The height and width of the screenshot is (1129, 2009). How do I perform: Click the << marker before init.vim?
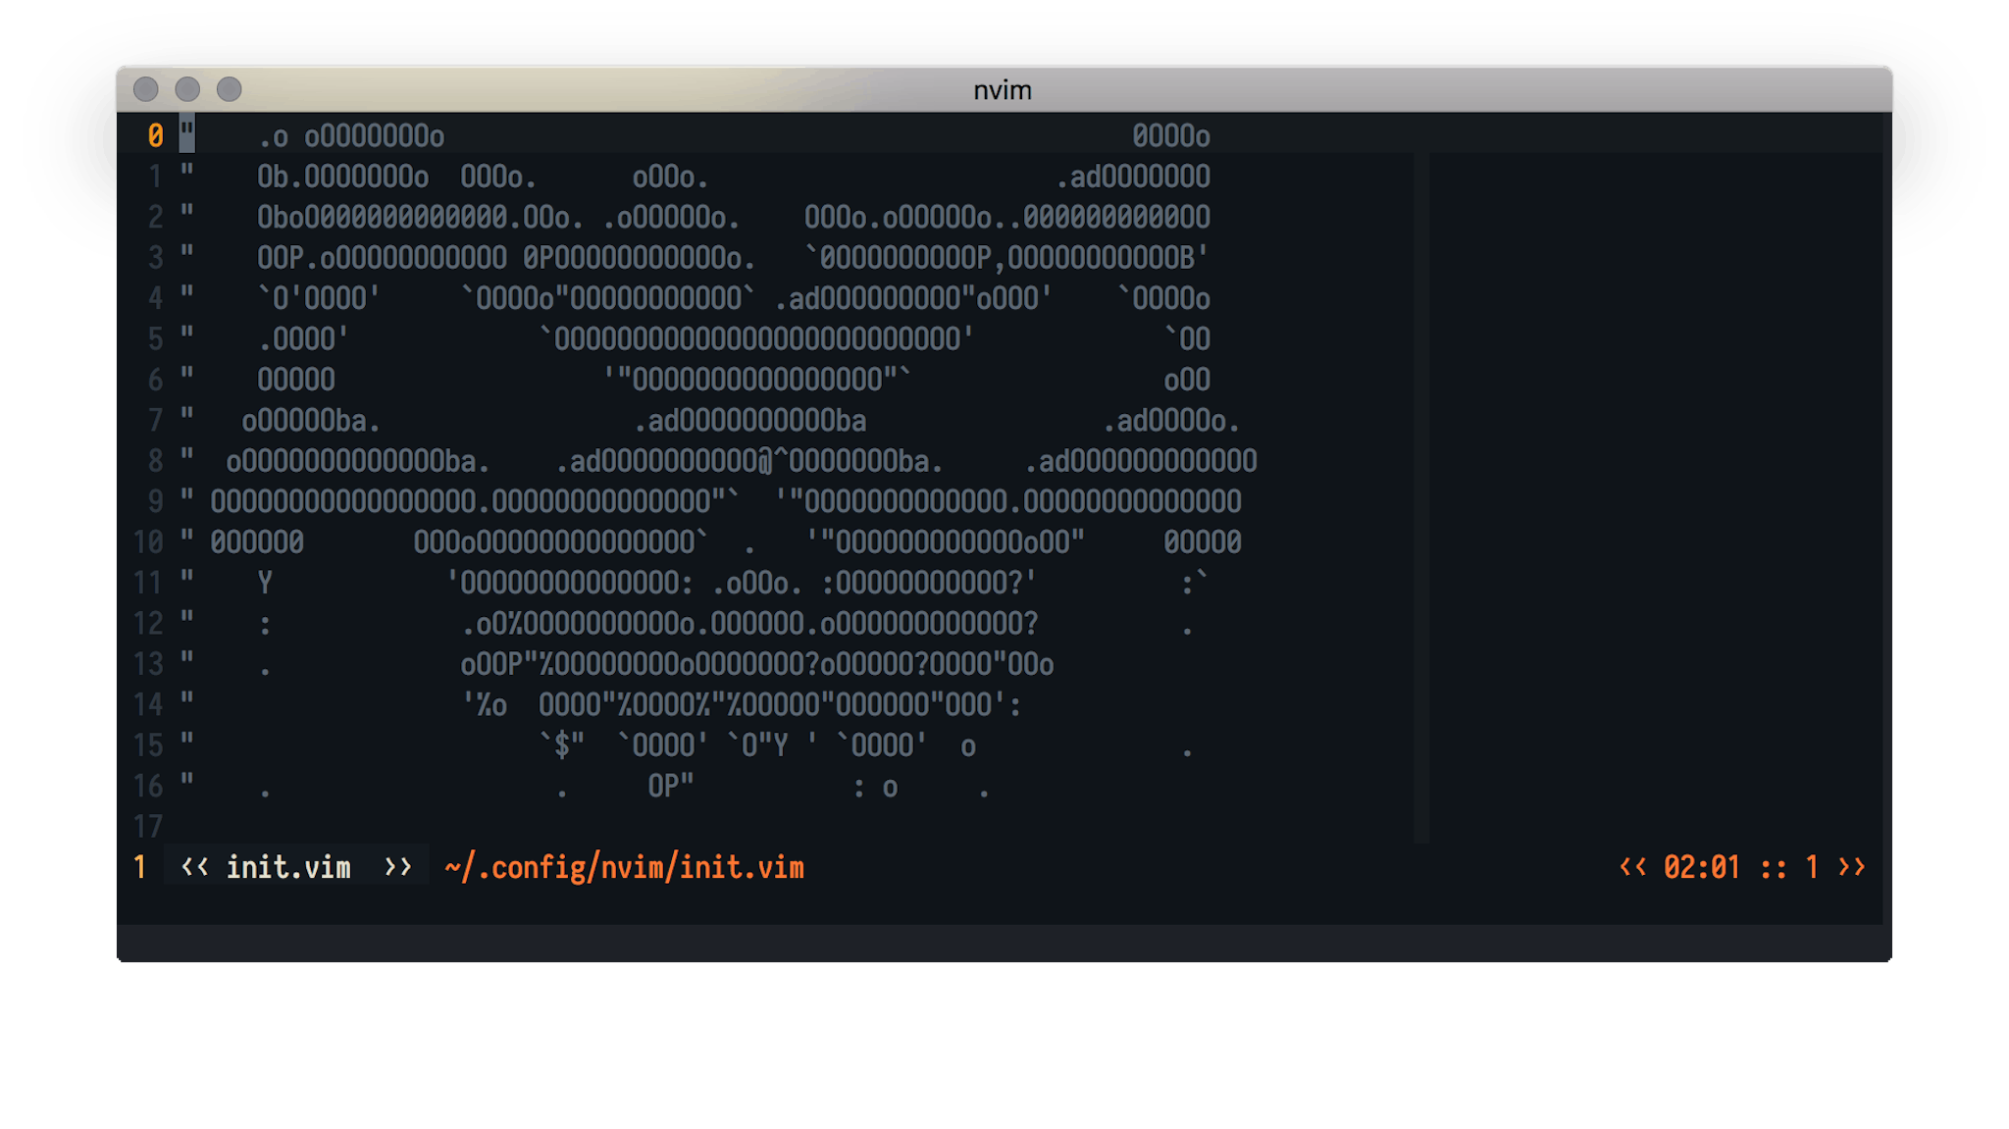click(x=194, y=867)
